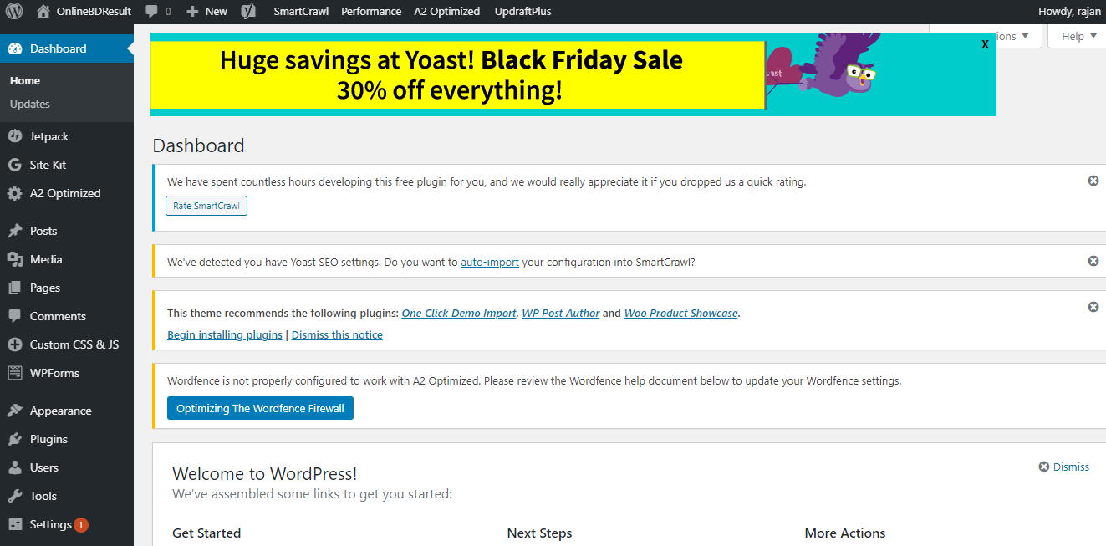Dismiss the Welcome to WordPress panel

click(1064, 467)
